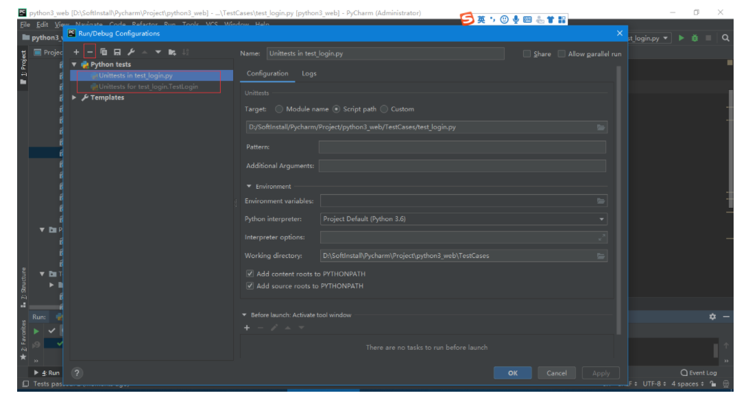Change UTF-8 encoding in status bar

point(654,383)
